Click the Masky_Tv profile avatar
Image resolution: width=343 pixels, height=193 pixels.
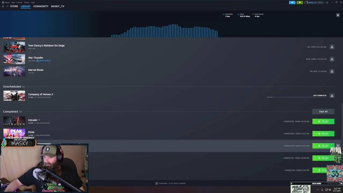[x=306, y=2]
